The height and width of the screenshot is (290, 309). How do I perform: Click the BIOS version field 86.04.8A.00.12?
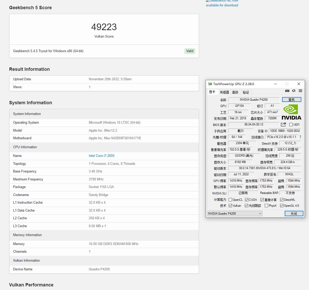coord(254,124)
